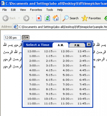Open Search with the magnifier icon
This screenshot has width=107, height=116.
[65, 18]
